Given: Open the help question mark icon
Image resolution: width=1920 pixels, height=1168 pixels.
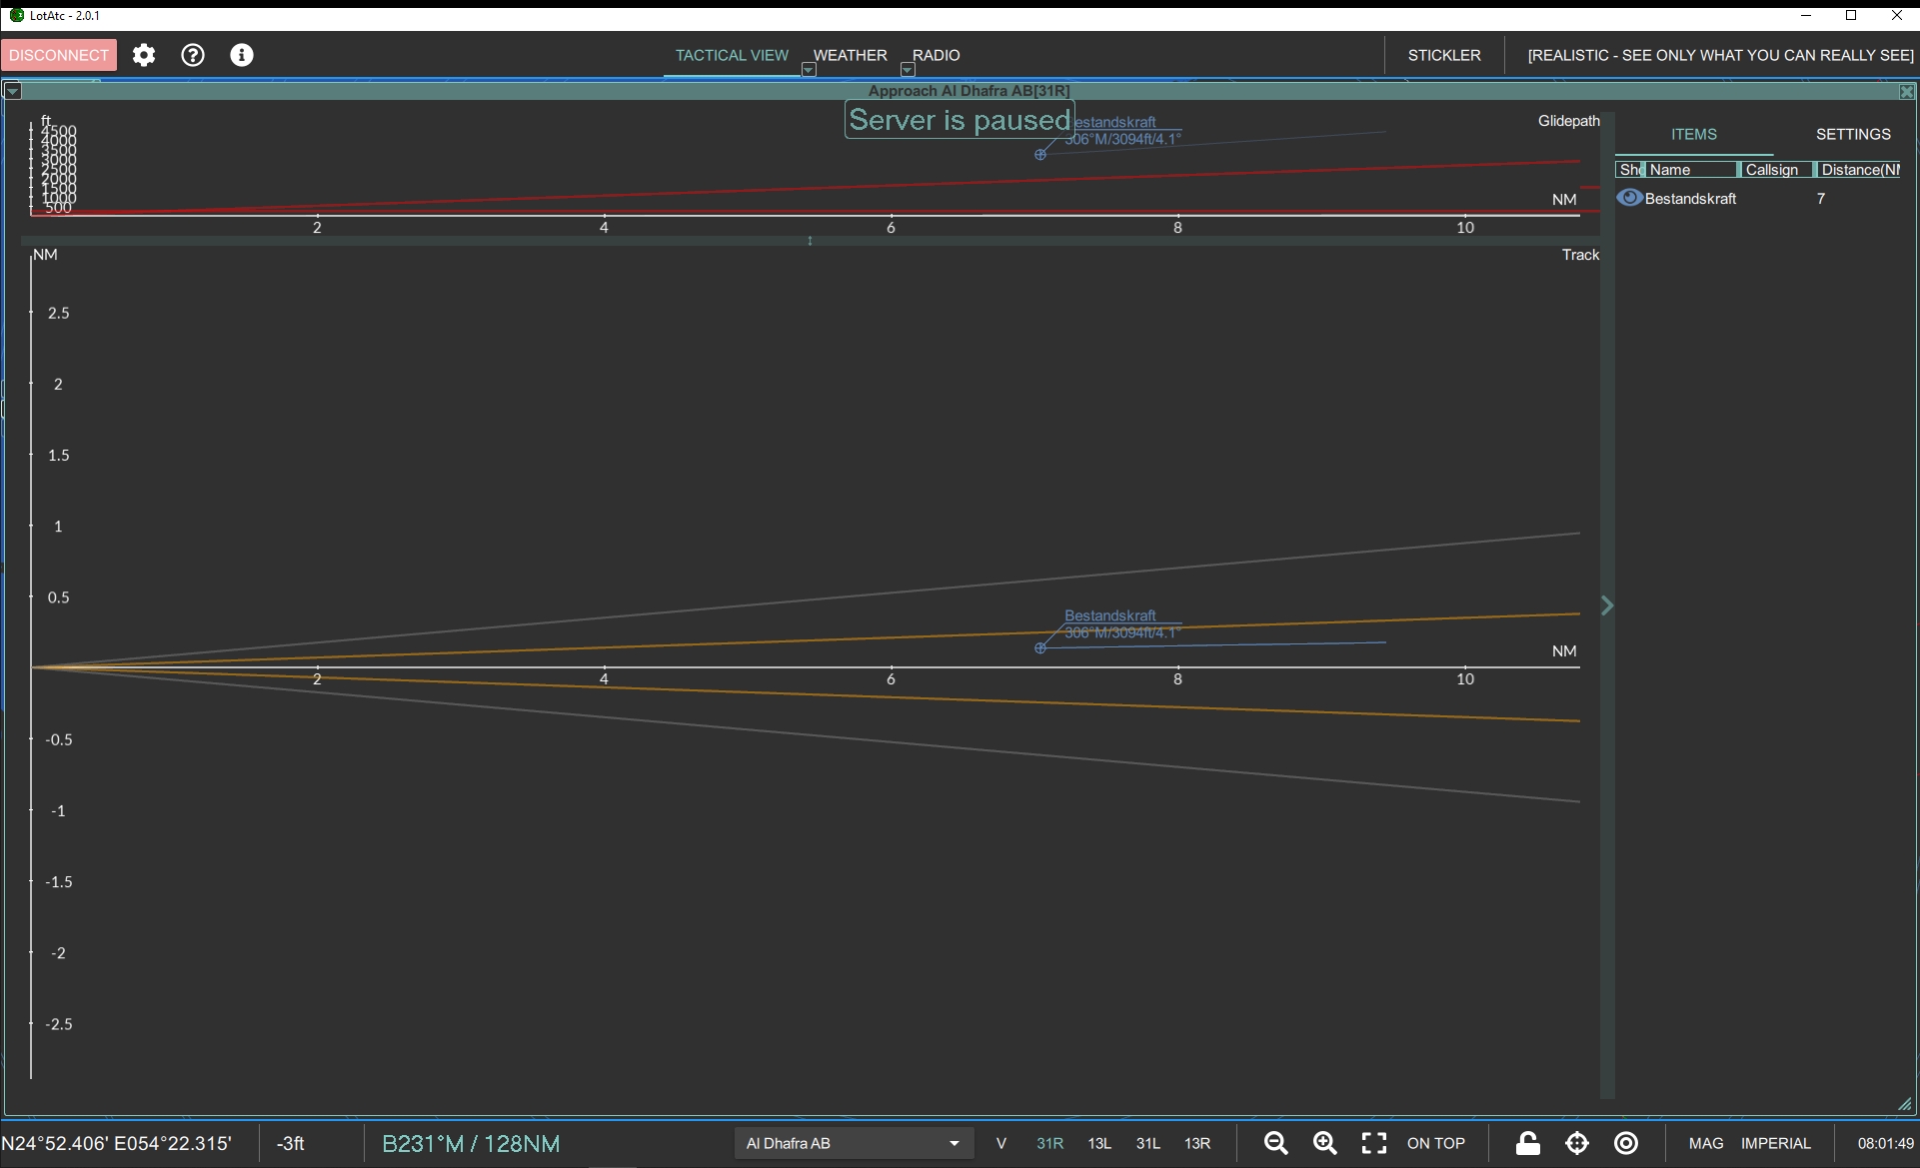Looking at the screenshot, I should (x=193, y=55).
